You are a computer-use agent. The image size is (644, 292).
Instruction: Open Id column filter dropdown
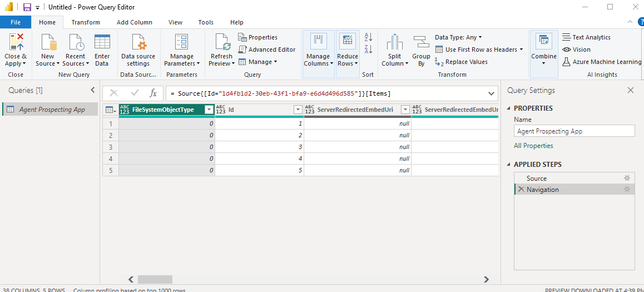(298, 110)
